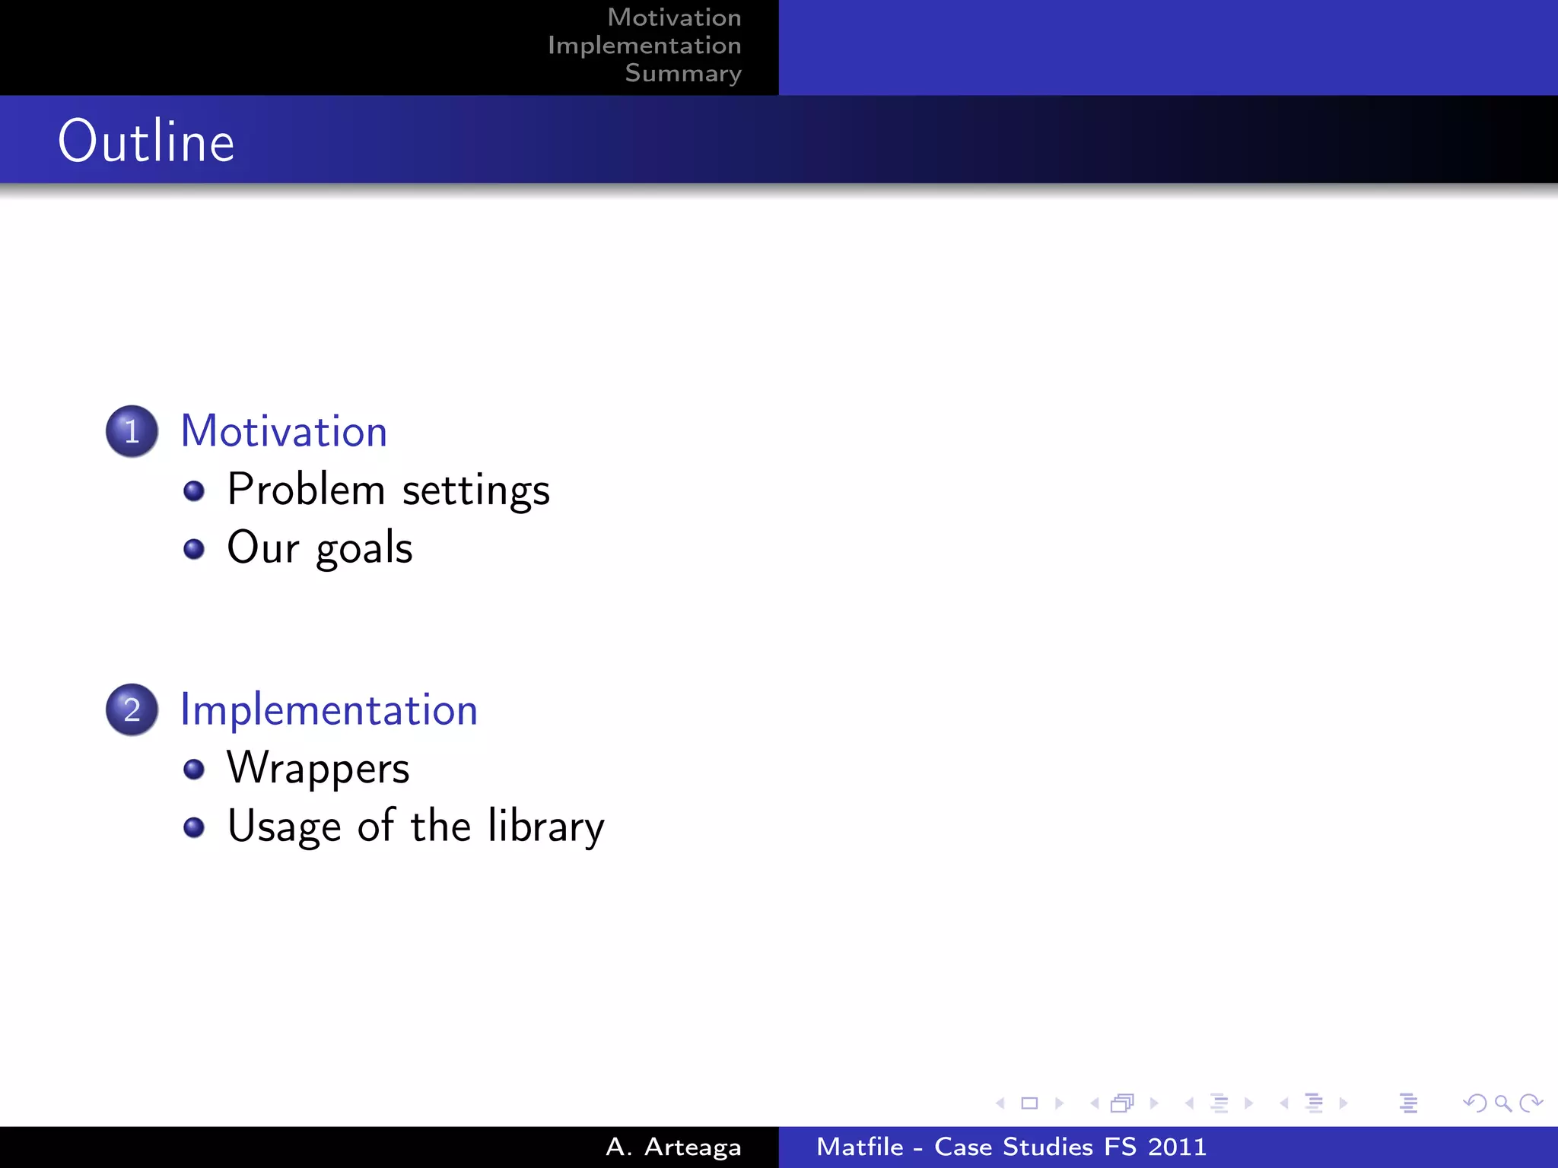Viewport: 1558px width, 1168px height.
Task: Click the subsection navigation lines icon
Action: pyautogui.click(x=1219, y=1103)
